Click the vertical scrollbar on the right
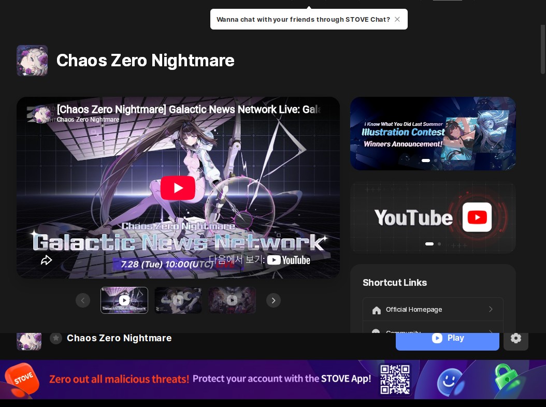 coord(542,49)
